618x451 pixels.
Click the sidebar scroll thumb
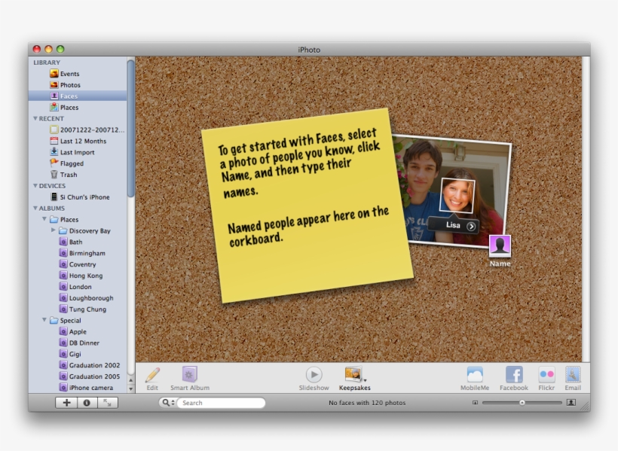[x=131, y=128]
